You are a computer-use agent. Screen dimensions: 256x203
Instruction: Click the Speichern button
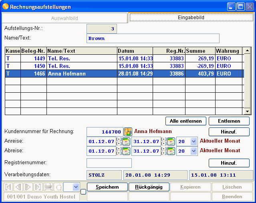(107, 187)
